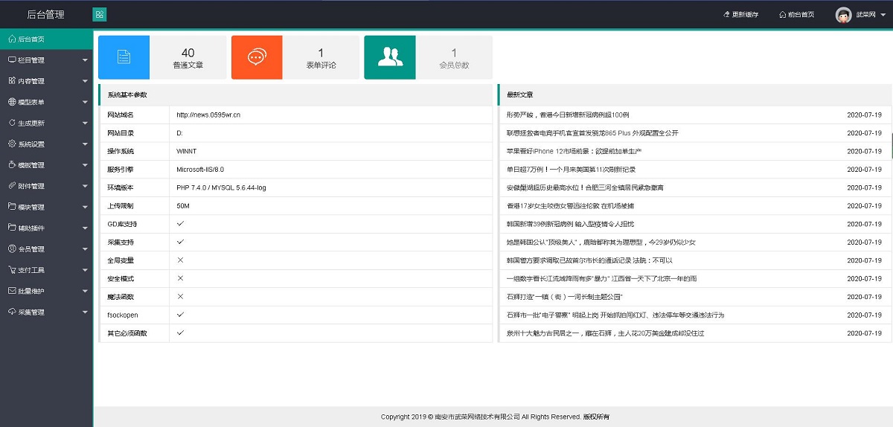Click the shopping cart icon beside 支付工具
Viewport: 893px width, 427px height.
(12, 270)
